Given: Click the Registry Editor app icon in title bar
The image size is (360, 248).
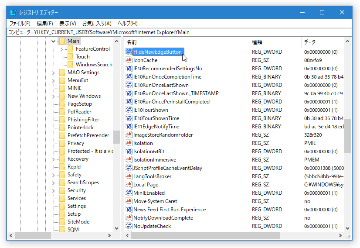Looking at the screenshot, I should point(14,12).
